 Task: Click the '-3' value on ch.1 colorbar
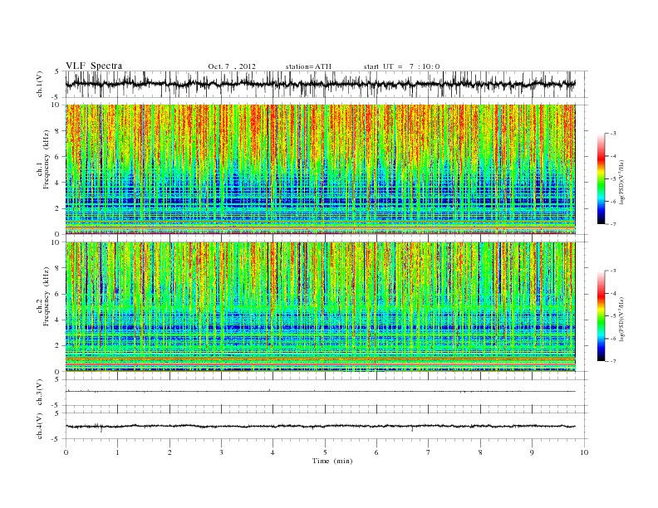613,134
